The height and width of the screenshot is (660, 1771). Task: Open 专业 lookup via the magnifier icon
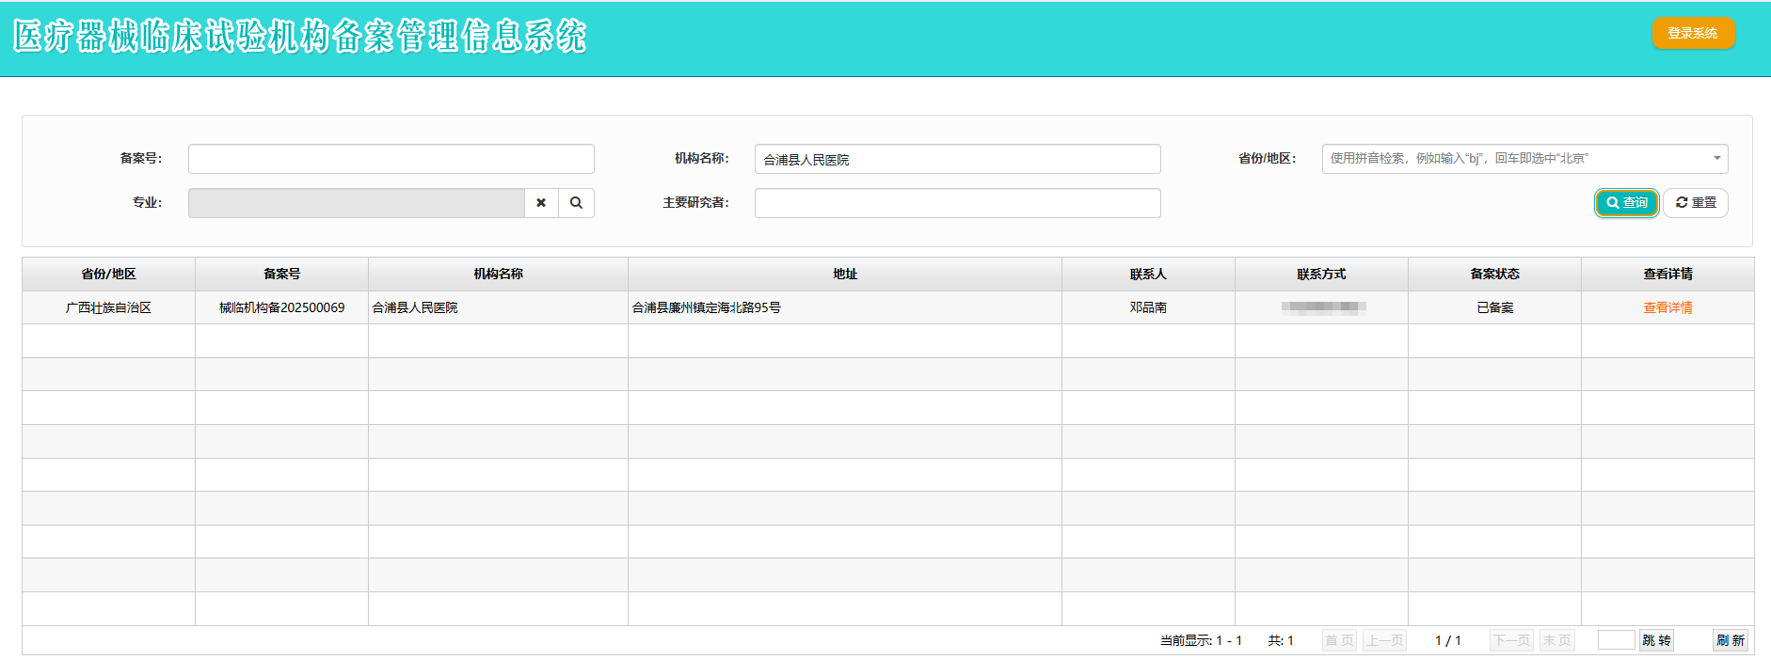[x=576, y=203]
